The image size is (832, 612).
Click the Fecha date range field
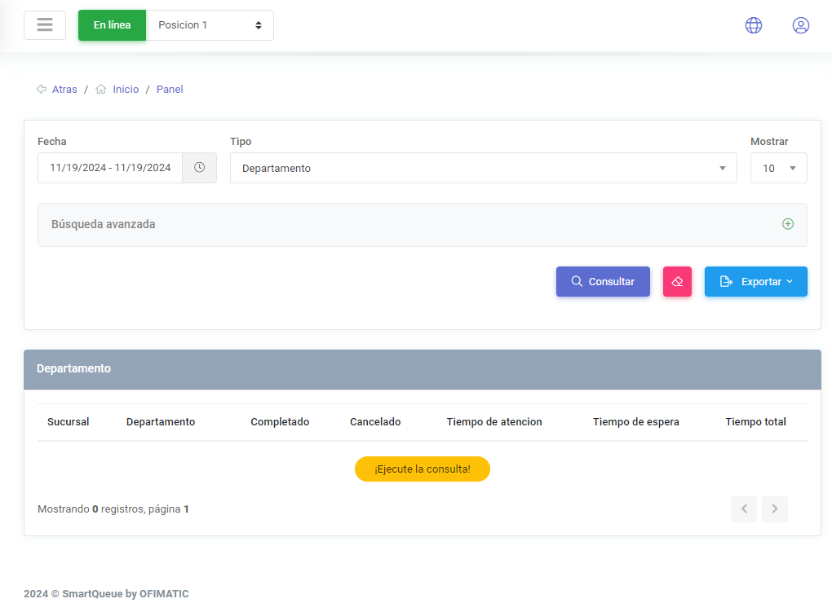click(x=110, y=168)
